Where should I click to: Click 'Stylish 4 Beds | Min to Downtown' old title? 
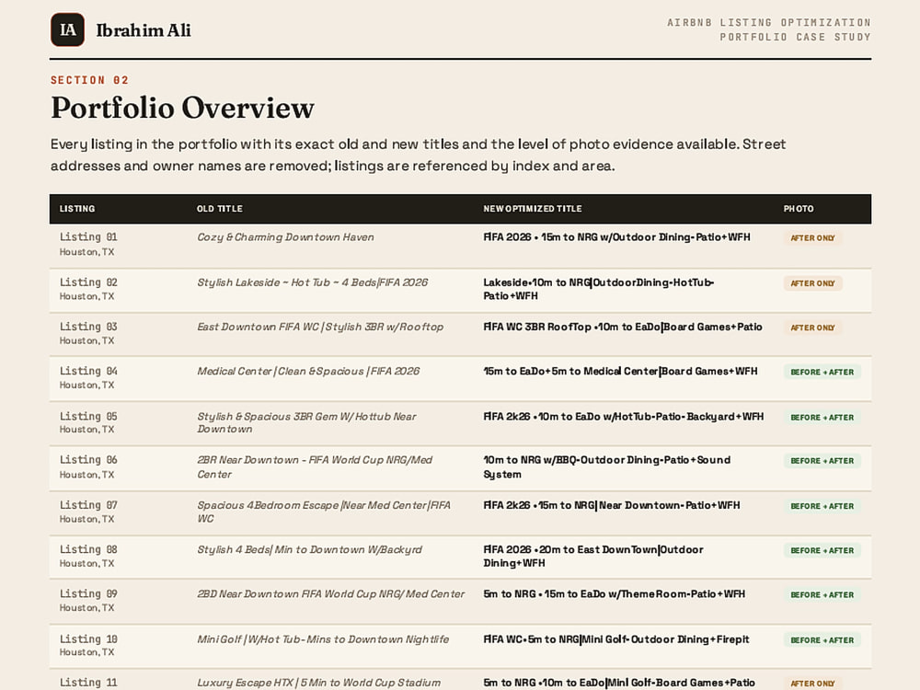click(x=309, y=550)
